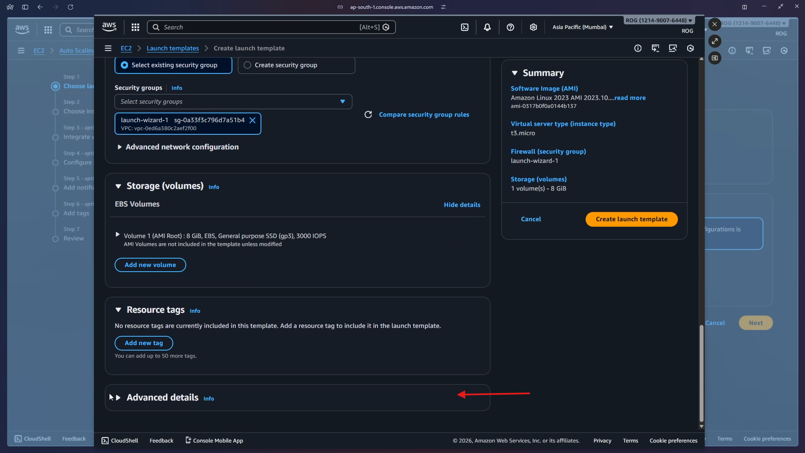Open the help question mark menu
The width and height of the screenshot is (805, 453).
tap(510, 27)
